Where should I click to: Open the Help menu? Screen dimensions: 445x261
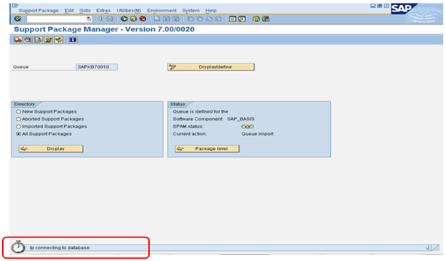click(x=211, y=11)
